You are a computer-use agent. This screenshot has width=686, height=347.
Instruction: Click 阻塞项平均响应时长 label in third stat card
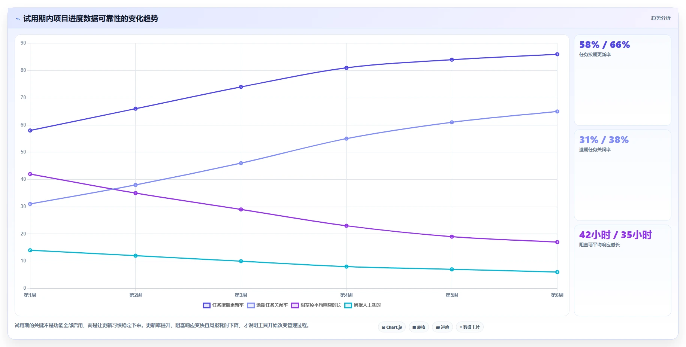(599, 245)
